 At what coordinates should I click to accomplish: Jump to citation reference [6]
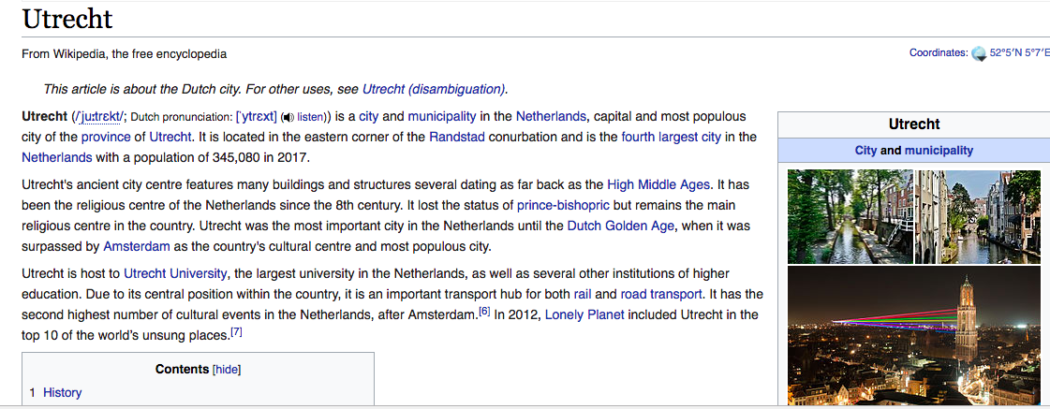pos(484,312)
